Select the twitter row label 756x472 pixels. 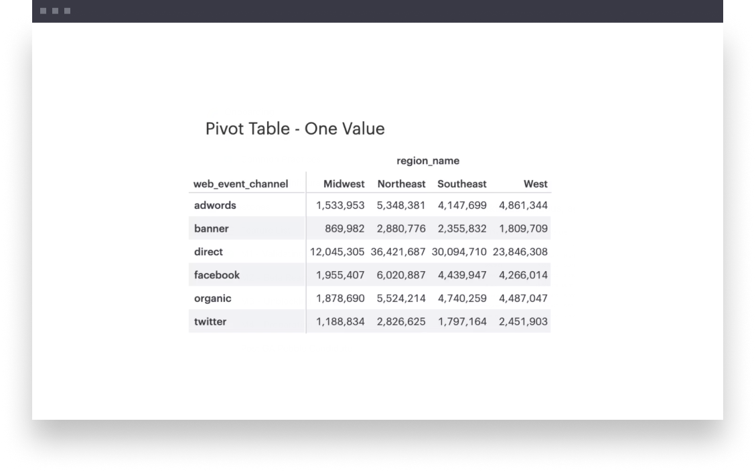pos(210,322)
